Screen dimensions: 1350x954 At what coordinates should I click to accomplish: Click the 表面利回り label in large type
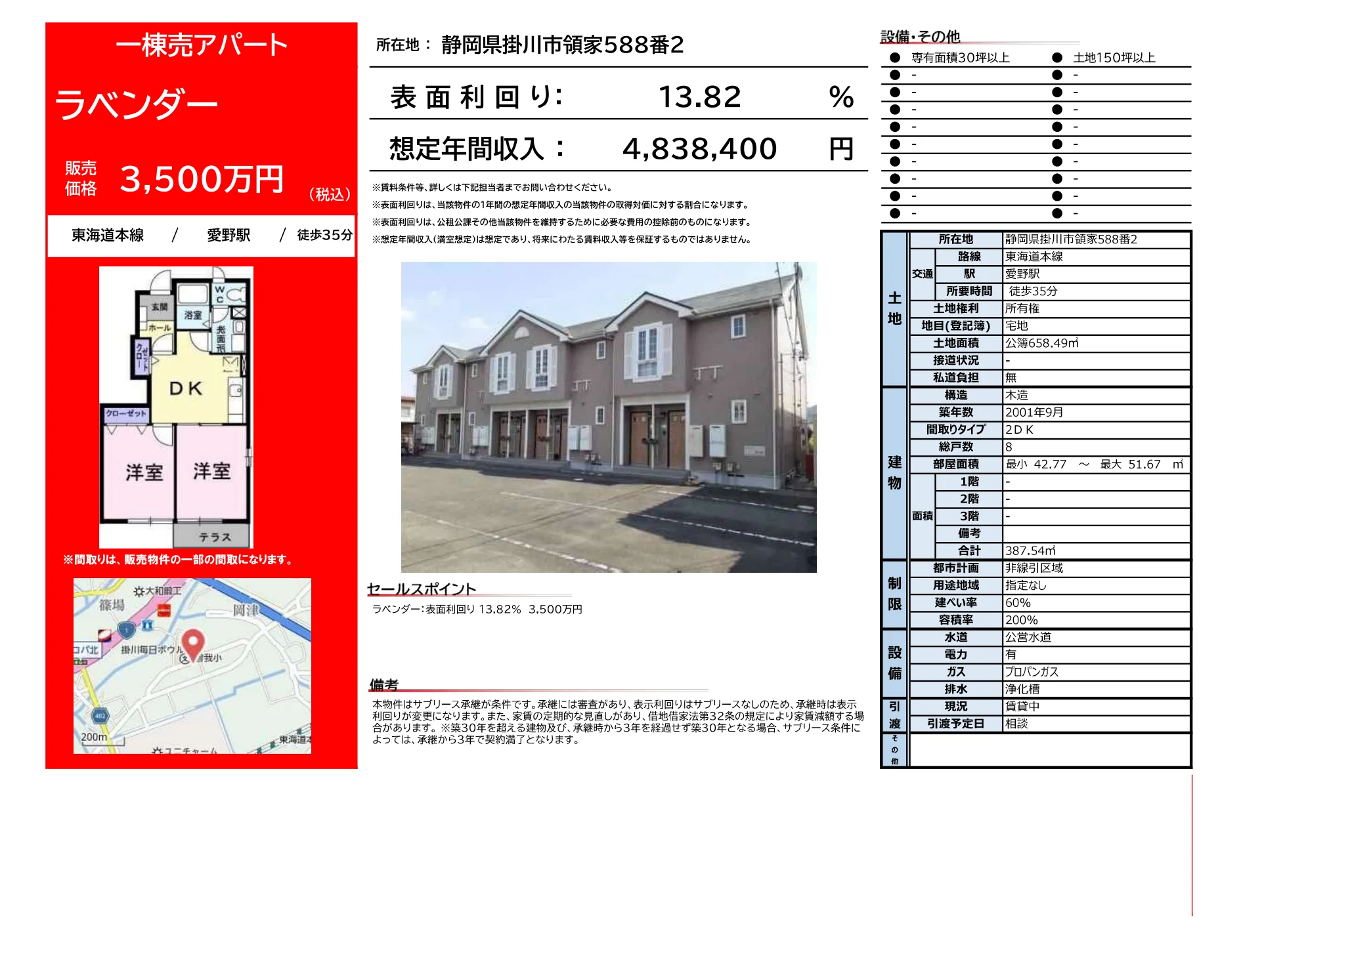click(476, 97)
